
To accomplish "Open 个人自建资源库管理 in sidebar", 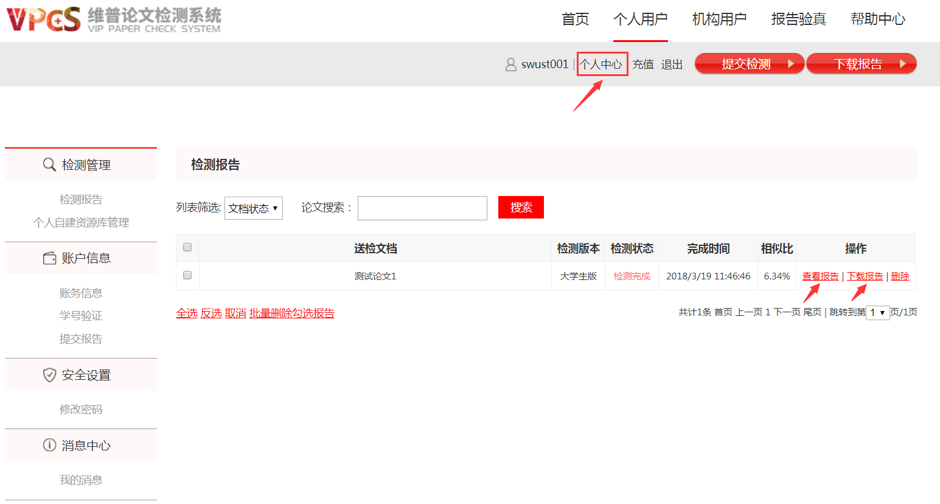I will 81,222.
